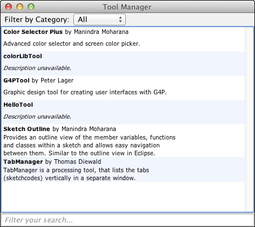Viewport: 255px width, 227px height.
Task: Click the vertical scrollbar track
Action: point(249,119)
